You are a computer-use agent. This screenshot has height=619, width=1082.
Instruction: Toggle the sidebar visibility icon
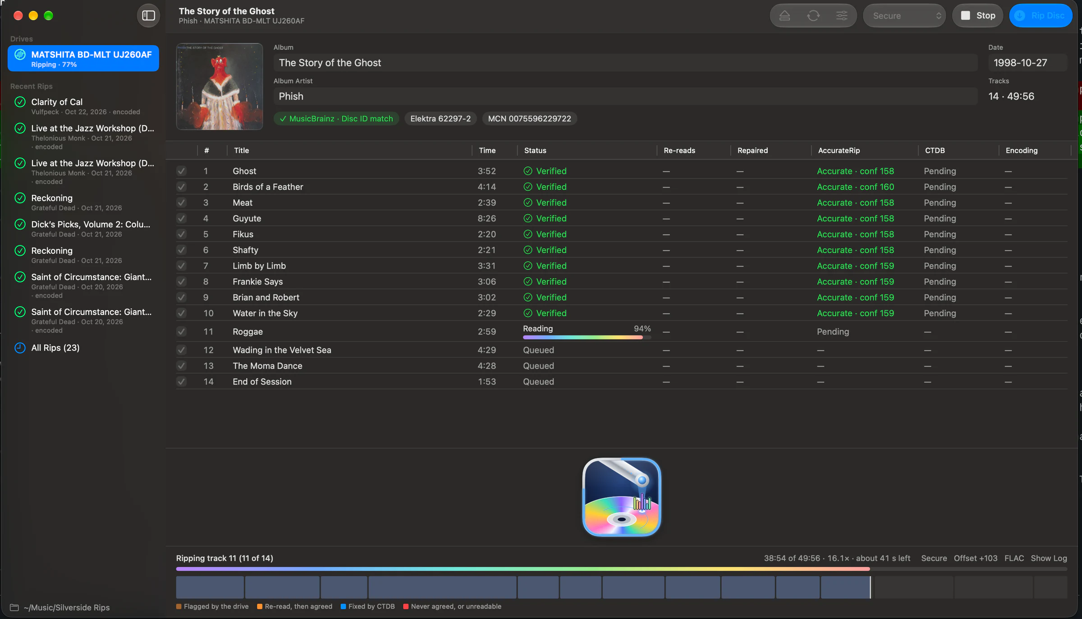pyautogui.click(x=148, y=16)
